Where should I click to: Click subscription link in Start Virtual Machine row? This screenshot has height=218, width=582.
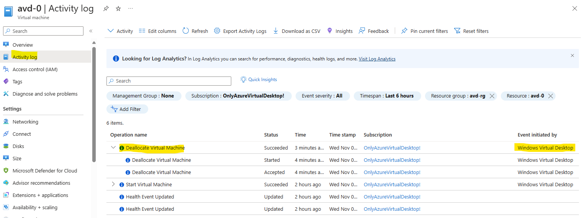tap(392, 184)
